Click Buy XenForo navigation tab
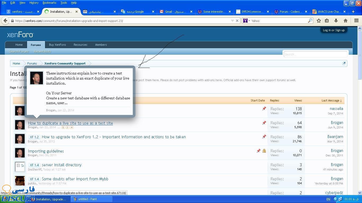Viewport: 362px width, 203px height. [57, 45]
